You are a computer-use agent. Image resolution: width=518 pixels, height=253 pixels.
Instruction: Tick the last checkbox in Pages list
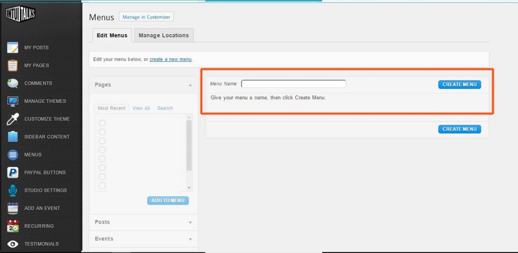(x=102, y=185)
